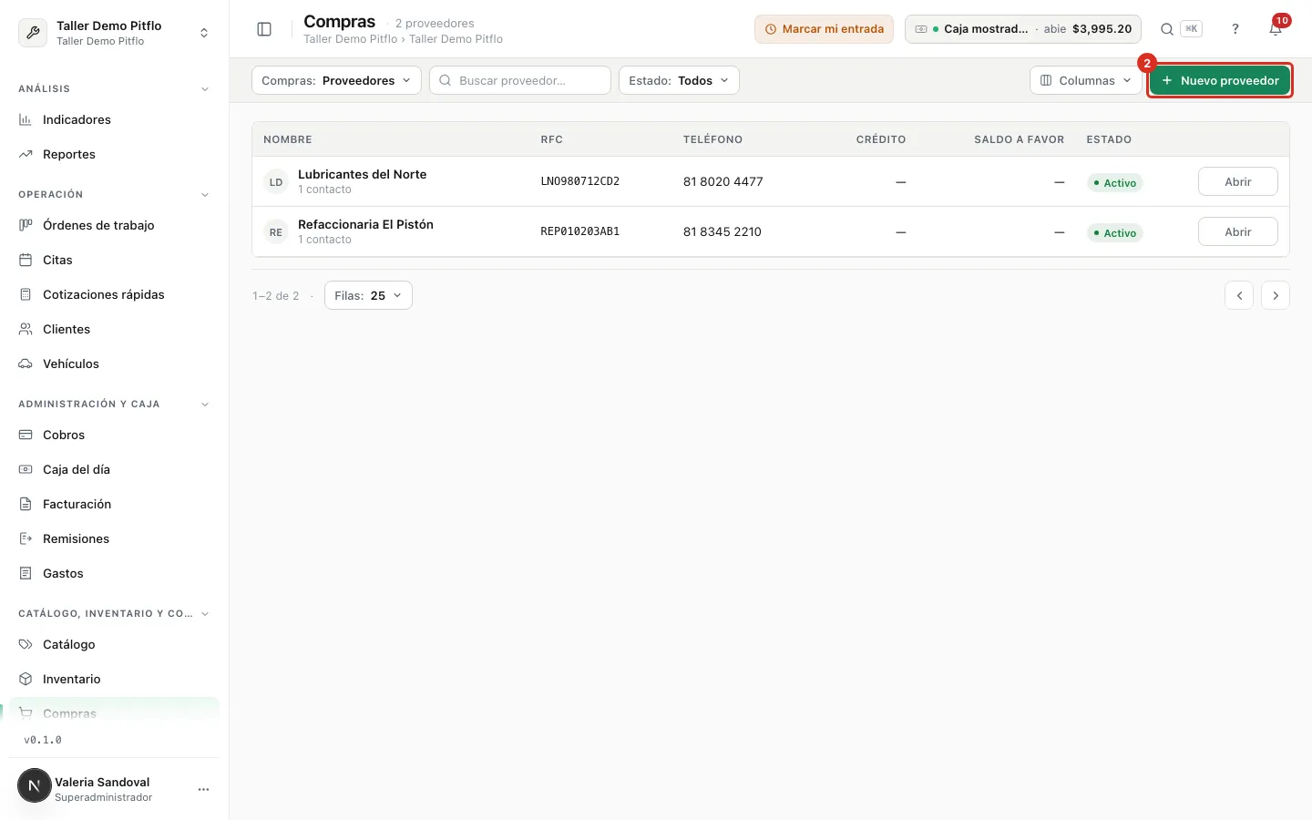Click the phone number 81 8345 2210
Image resolution: width=1312 pixels, height=820 pixels.
point(723,231)
